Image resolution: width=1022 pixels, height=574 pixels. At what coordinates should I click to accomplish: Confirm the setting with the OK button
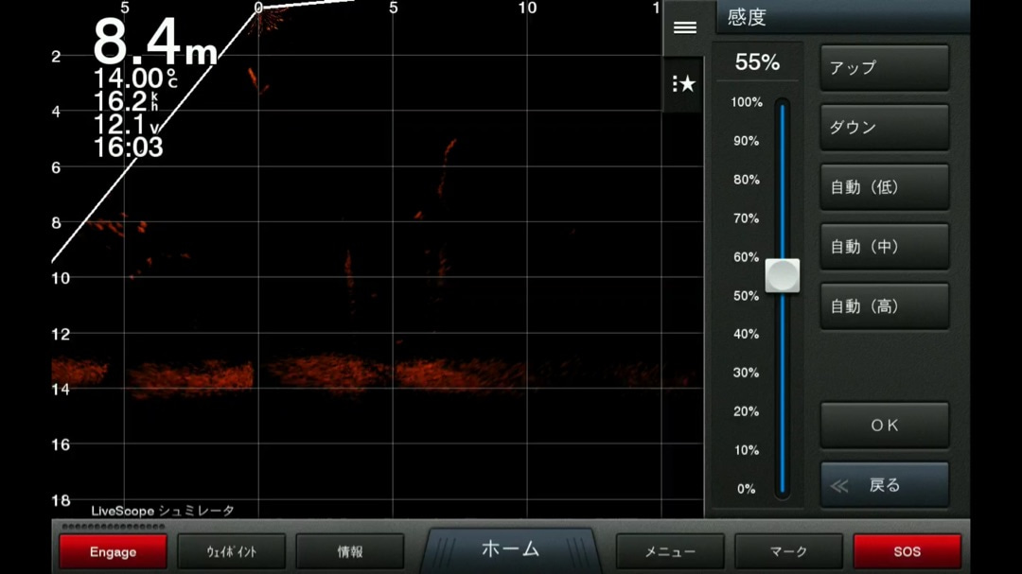(884, 426)
